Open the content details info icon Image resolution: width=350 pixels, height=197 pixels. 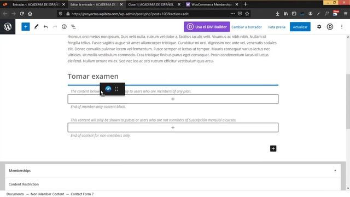(x=64, y=27)
